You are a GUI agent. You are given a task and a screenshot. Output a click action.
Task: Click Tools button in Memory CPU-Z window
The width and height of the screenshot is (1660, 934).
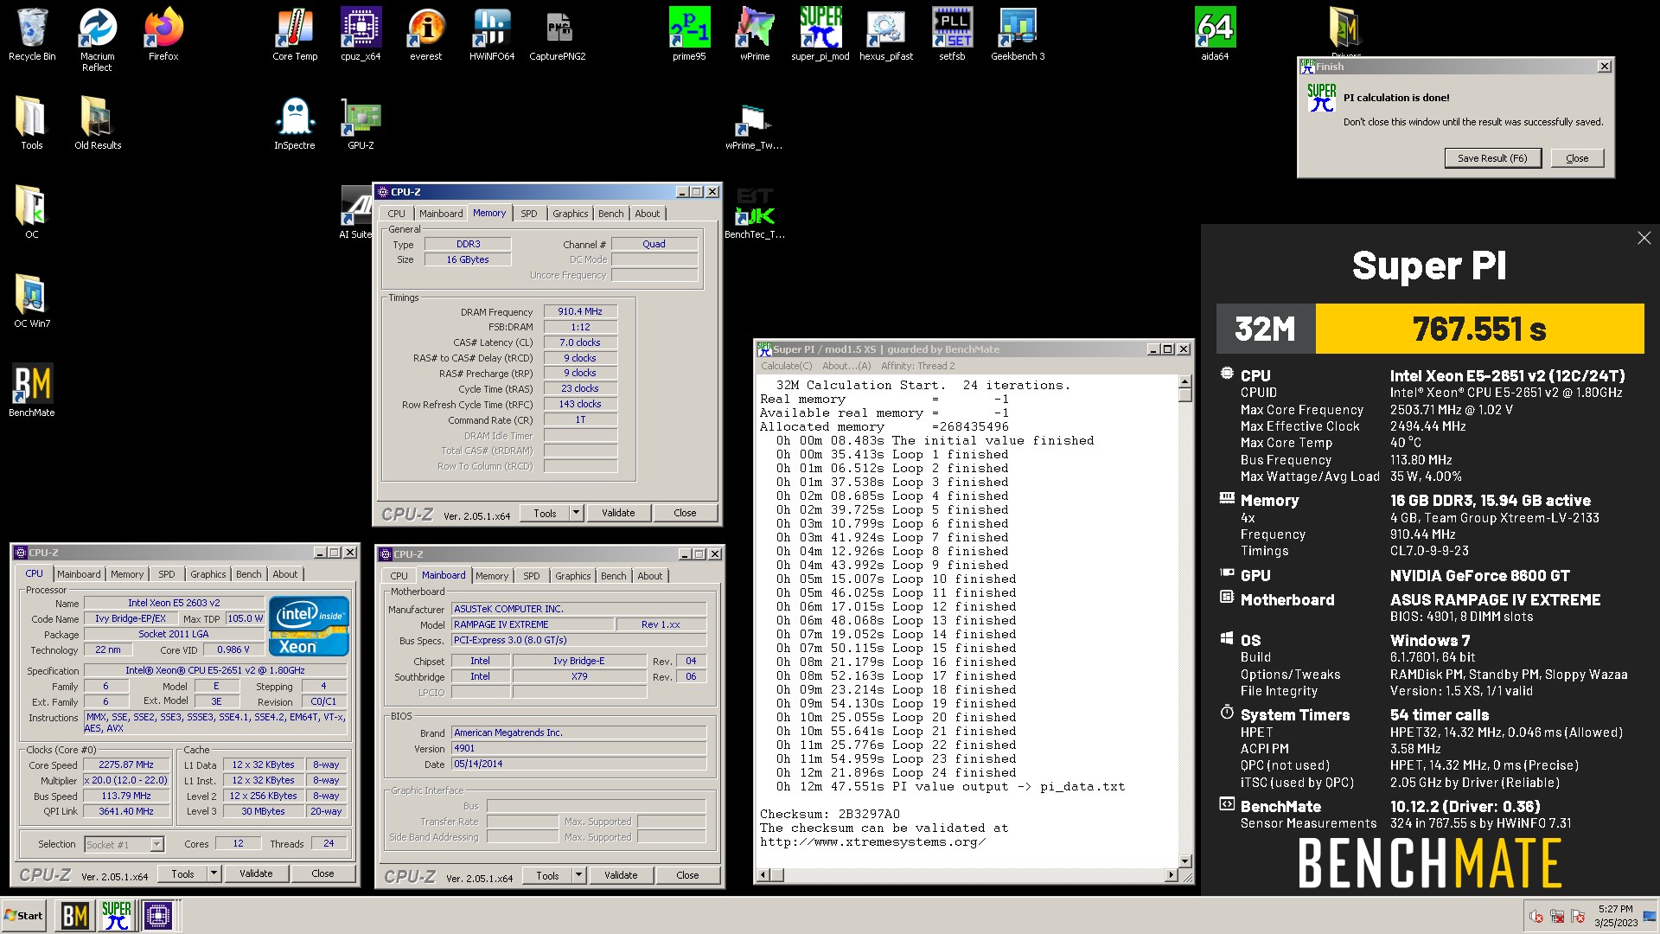click(545, 513)
